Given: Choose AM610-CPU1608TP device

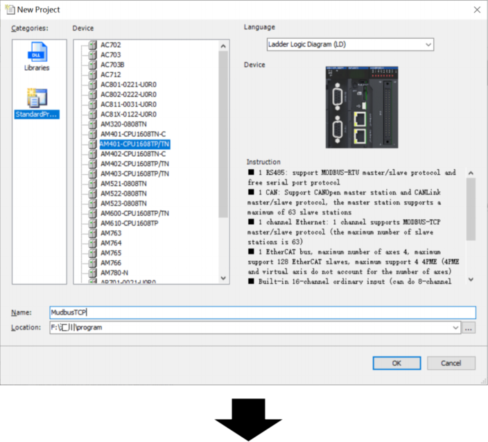Looking at the screenshot, I should (x=129, y=223).
